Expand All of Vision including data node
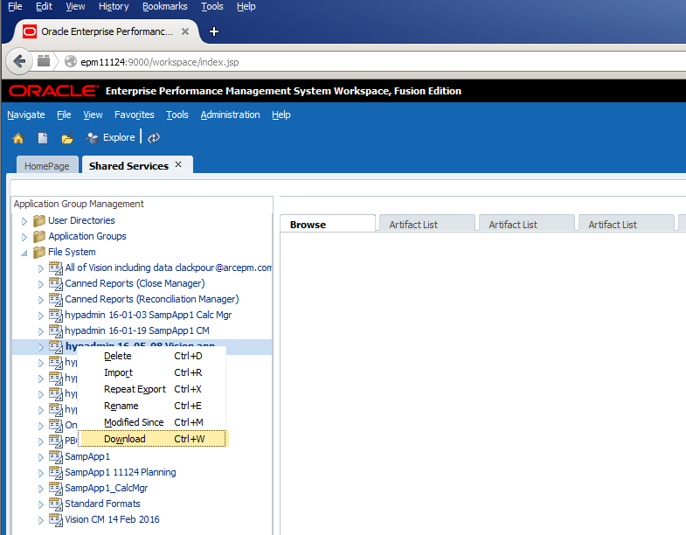The image size is (686, 535). [x=41, y=268]
